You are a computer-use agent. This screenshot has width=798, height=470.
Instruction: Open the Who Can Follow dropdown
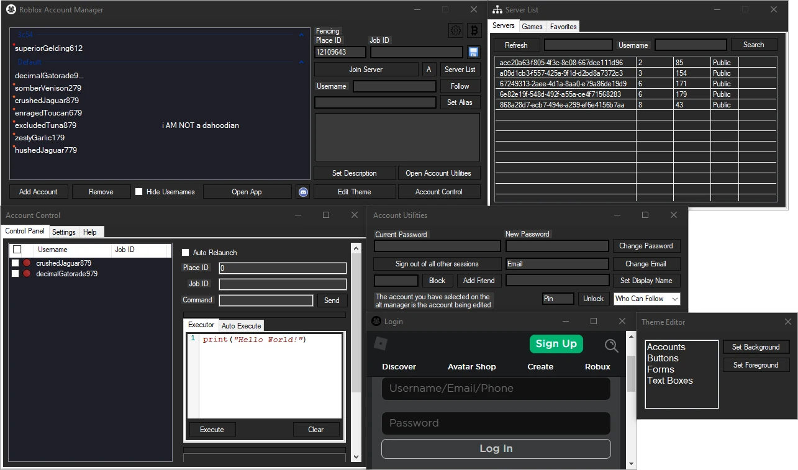coord(646,299)
